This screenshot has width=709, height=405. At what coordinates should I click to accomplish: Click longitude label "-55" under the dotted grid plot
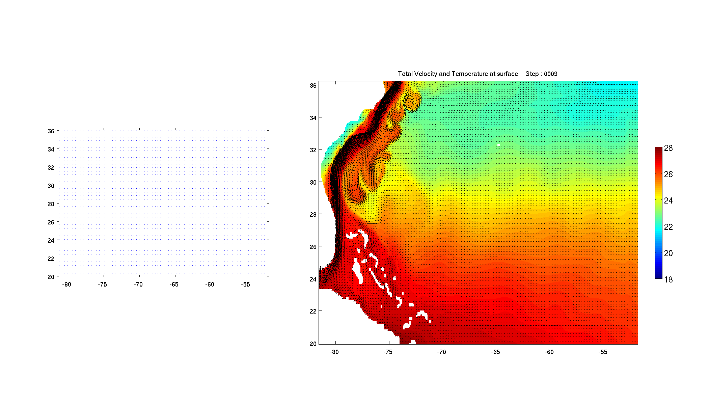245,285
